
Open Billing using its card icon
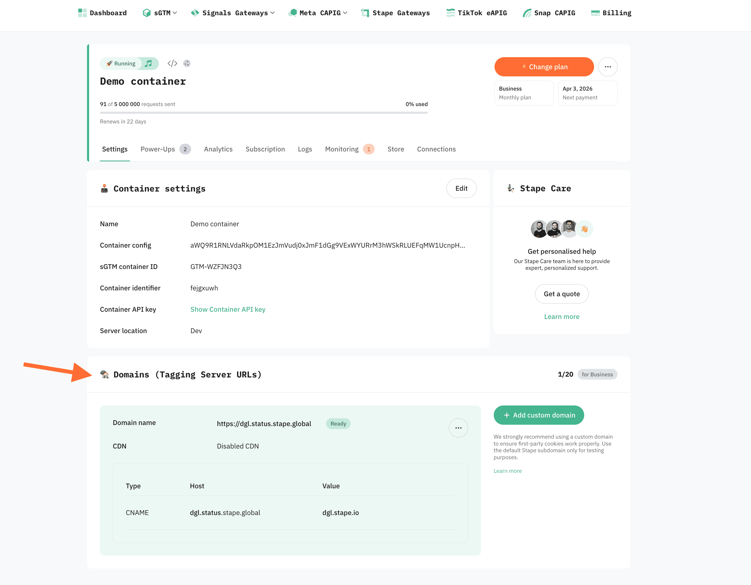tap(595, 13)
